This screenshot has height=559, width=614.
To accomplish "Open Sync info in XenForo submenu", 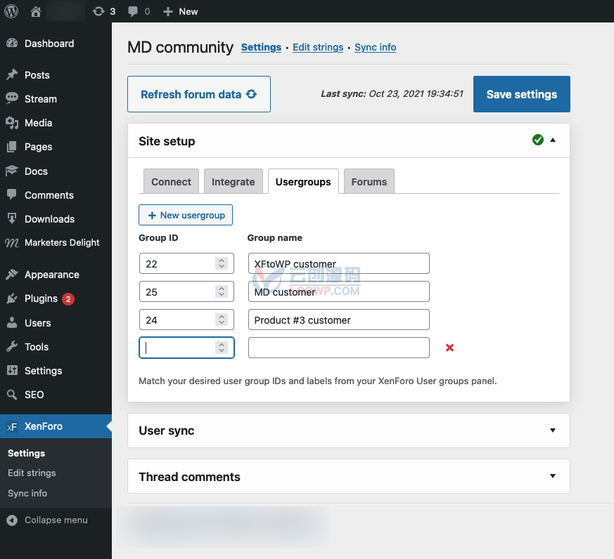I will pyautogui.click(x=27, y=493).
